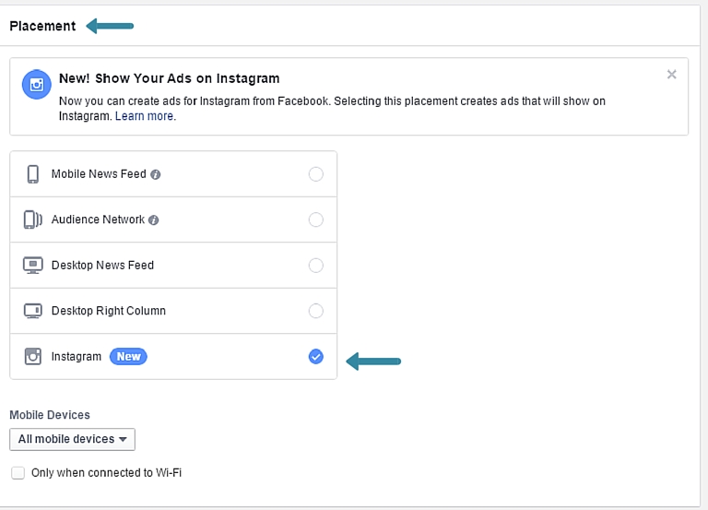Viewport: 708px width, 510px height.
Task: Click the Desktop Right Column label
Action: [x=109, y=311]
